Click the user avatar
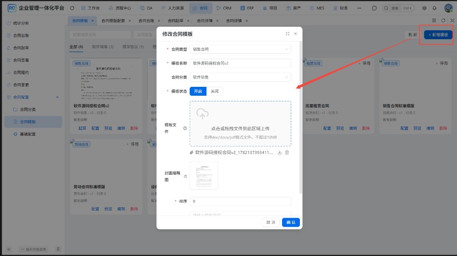Viewport: 457px width, 256px height. click(448, 8)
